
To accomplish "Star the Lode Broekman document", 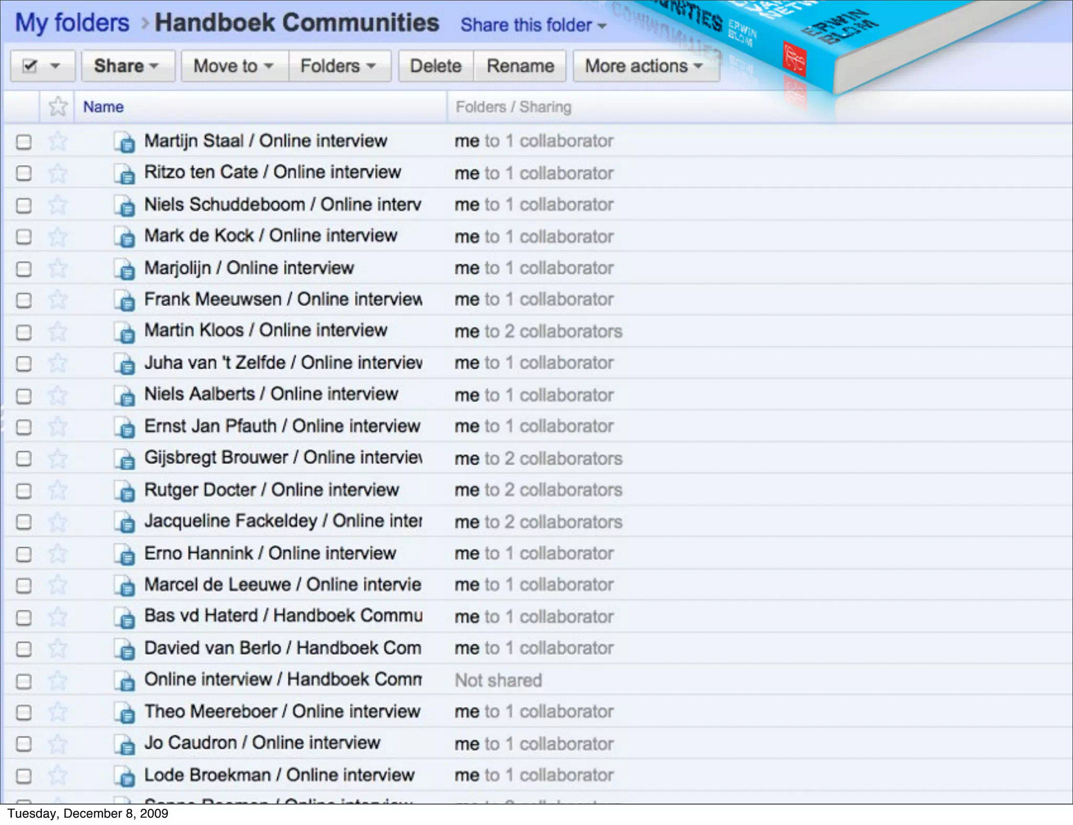I will (57, 776).
